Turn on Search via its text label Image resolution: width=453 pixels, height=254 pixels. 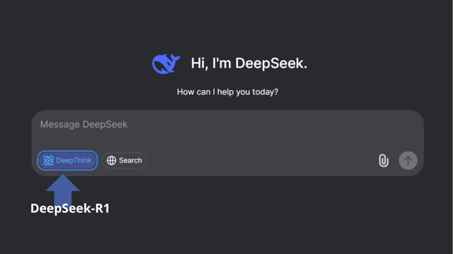coord(131,161)
